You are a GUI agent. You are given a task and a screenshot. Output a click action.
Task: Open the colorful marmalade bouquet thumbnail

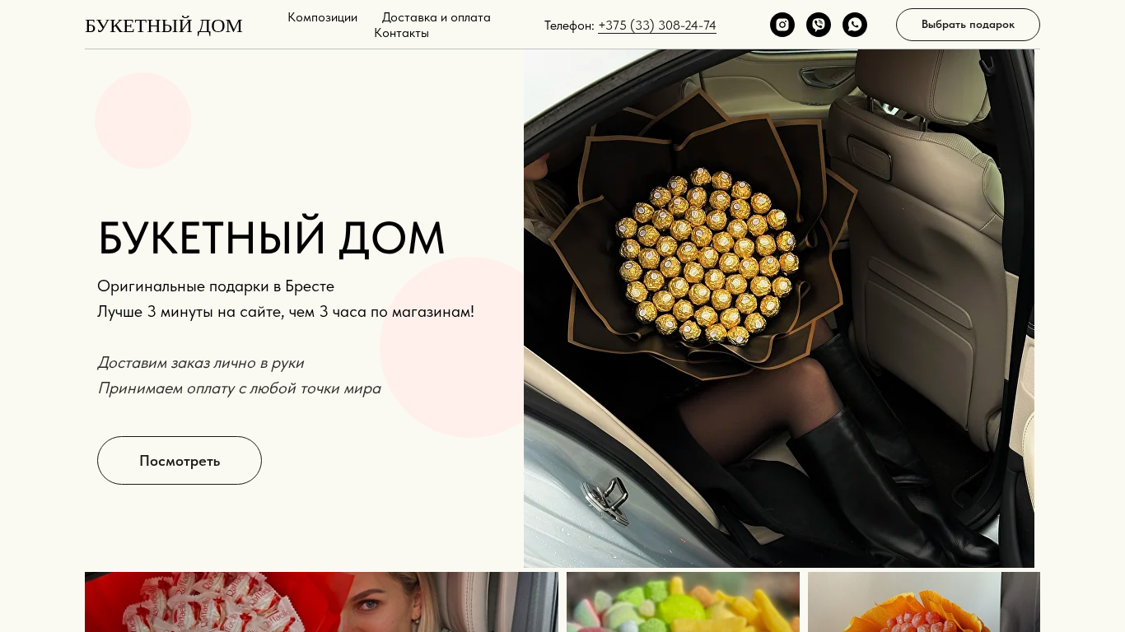(683, 602)
